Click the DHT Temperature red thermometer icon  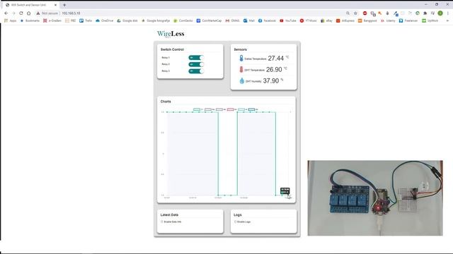pos(241,69)
